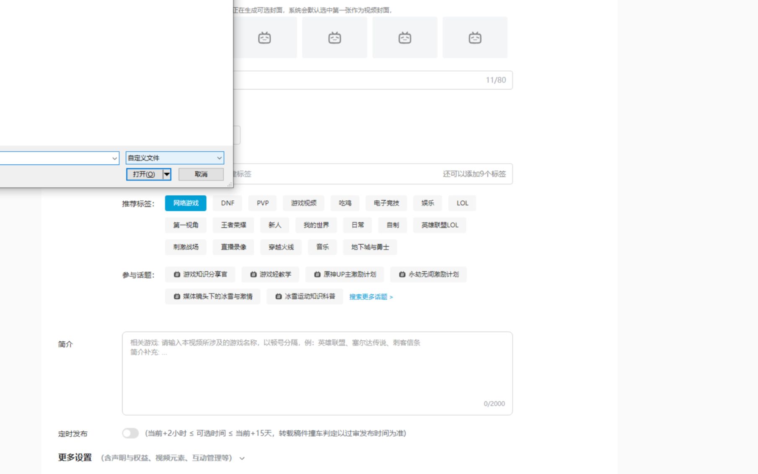
Task: Add the 第一视角 tag
Action: click(x=186, y=225)
